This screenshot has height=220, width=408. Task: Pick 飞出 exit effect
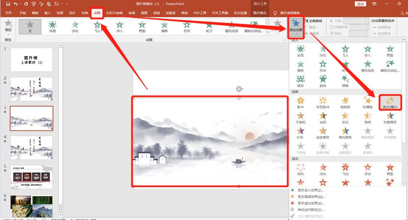345,170
